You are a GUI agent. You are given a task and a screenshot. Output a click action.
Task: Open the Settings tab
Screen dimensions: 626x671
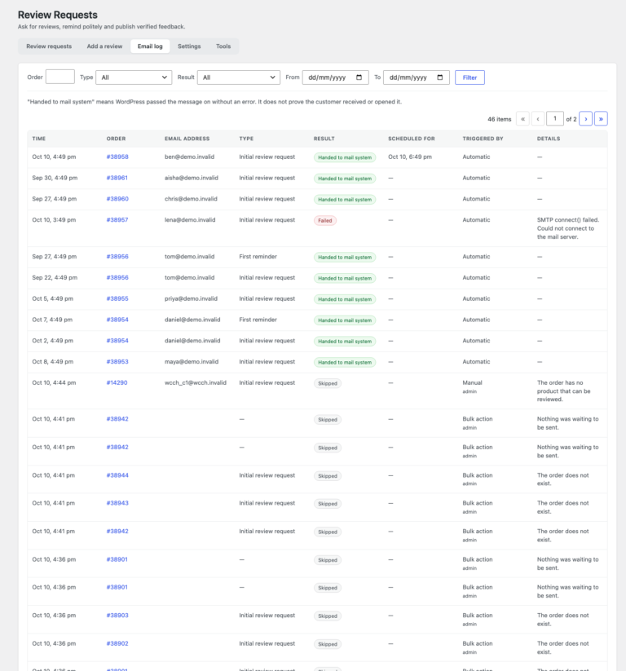click(189, 46)
